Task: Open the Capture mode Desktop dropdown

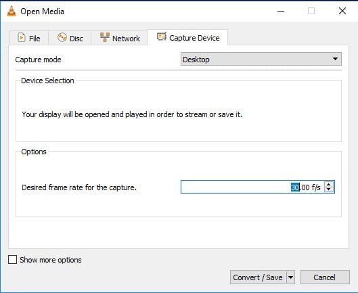Action: 261,59
